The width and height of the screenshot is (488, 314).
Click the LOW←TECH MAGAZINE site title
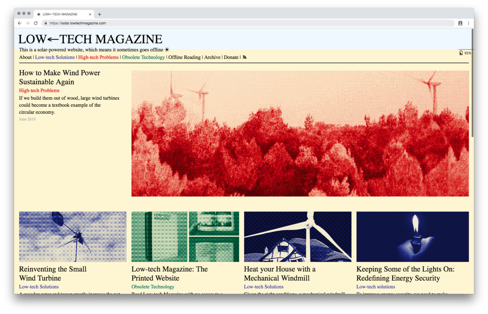90,39
